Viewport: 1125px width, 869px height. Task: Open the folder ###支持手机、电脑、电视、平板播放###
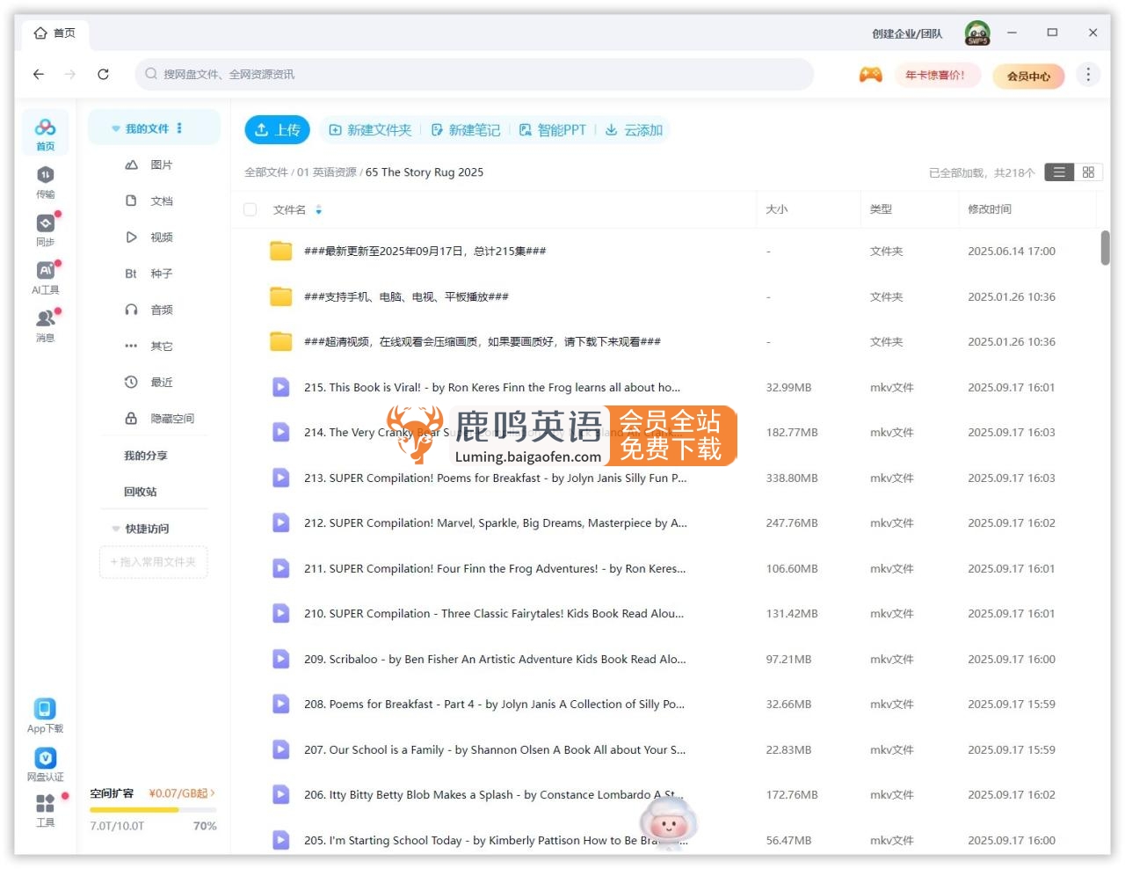pyautogui.click(x=405, y=296)
